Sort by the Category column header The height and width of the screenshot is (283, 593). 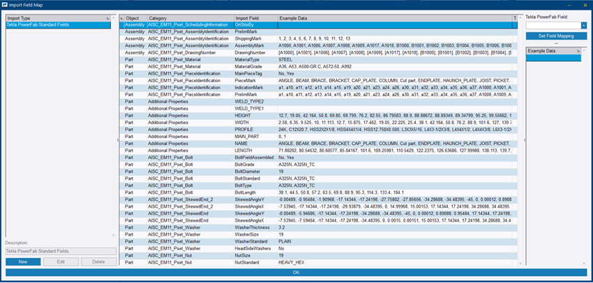pos(188,17)
